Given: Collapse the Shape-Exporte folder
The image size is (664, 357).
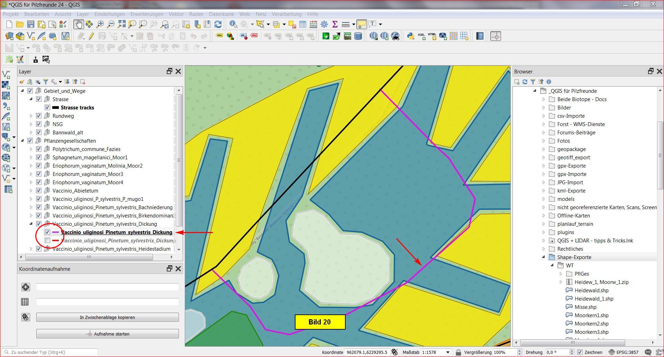Looking at the screenshot, I should coord(543,257).
